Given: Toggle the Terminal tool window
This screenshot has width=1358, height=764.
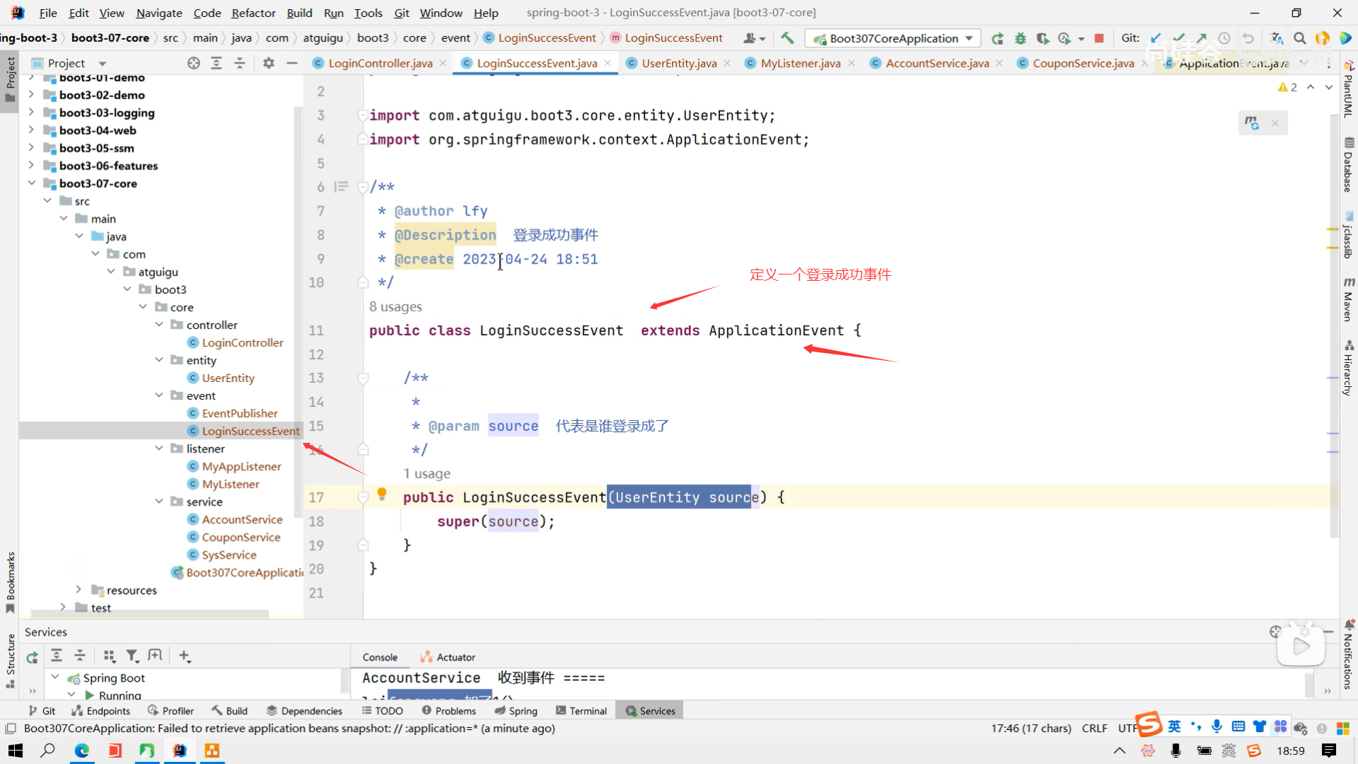Looking at the screenshot, I should coord(581,711).
